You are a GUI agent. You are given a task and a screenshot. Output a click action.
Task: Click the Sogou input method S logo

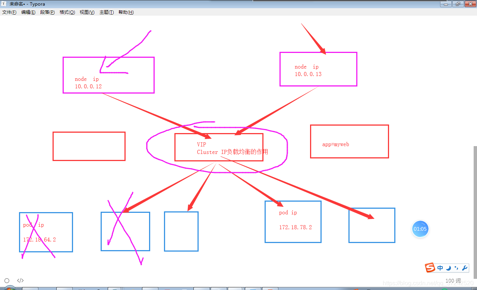point(430,268)
